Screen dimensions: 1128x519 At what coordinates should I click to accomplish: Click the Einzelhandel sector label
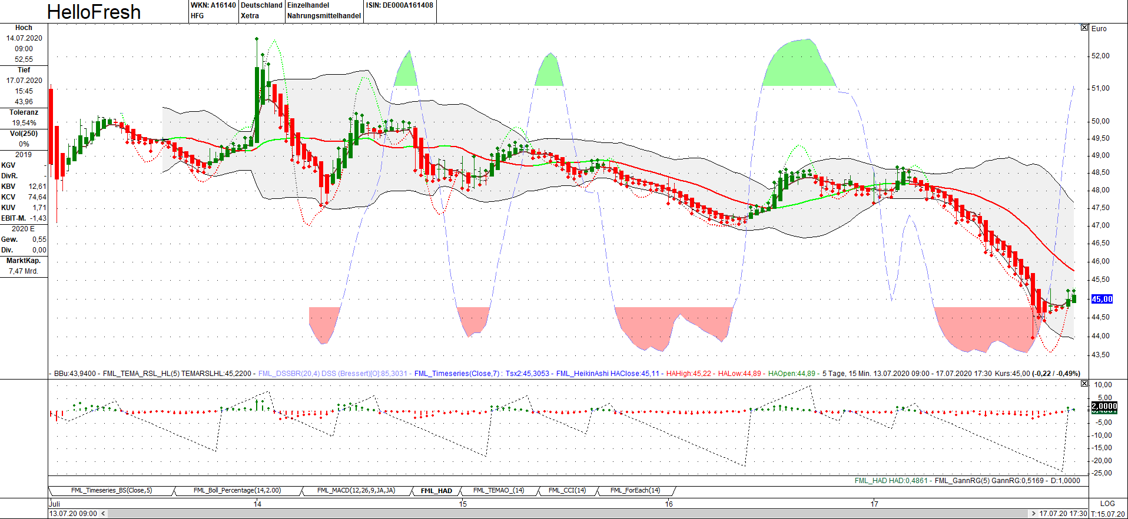(x=308, y=5)
